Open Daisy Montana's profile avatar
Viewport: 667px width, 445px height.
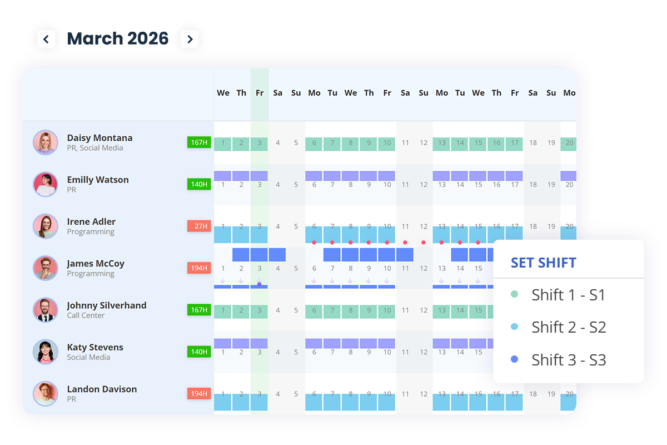point(45,142)
